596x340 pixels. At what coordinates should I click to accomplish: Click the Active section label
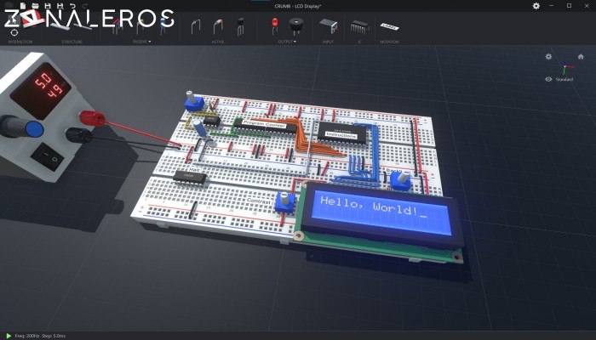coord(218,42)
